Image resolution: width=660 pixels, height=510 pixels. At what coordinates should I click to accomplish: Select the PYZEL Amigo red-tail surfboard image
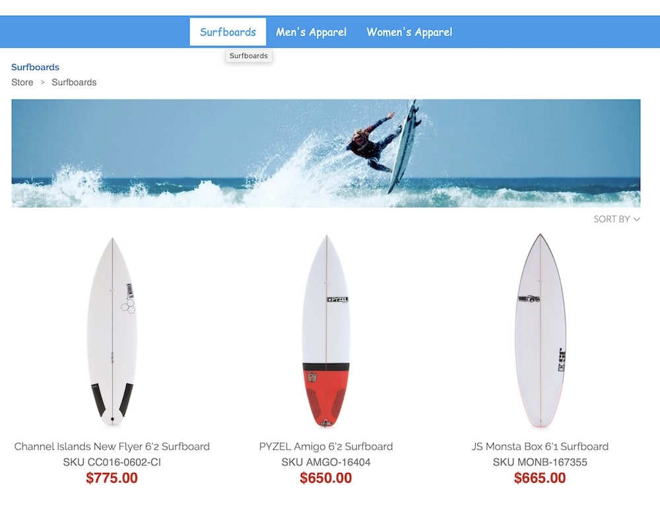(x=326, y=331)
